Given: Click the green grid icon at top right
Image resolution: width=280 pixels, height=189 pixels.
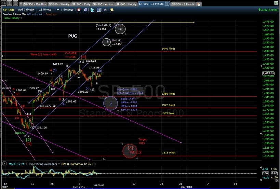Looking at the screenshot, I should click(x=276, y=3).
